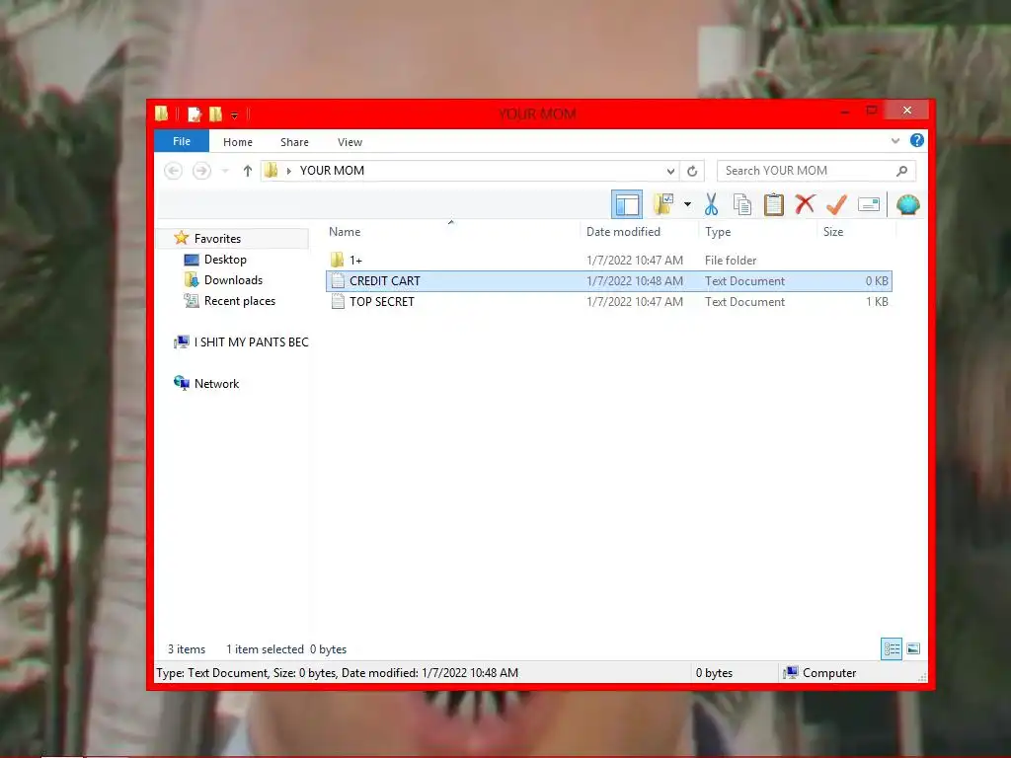Click the folder icon in address bar

click(x=272, y=170)
